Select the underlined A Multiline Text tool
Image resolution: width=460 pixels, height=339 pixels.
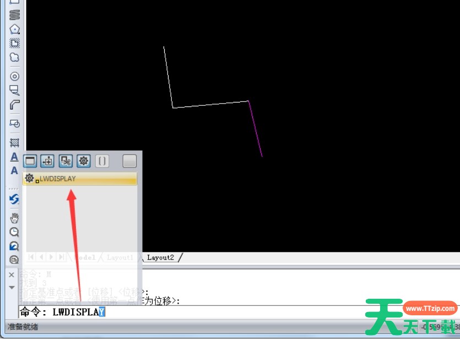(x=14, y=157)
